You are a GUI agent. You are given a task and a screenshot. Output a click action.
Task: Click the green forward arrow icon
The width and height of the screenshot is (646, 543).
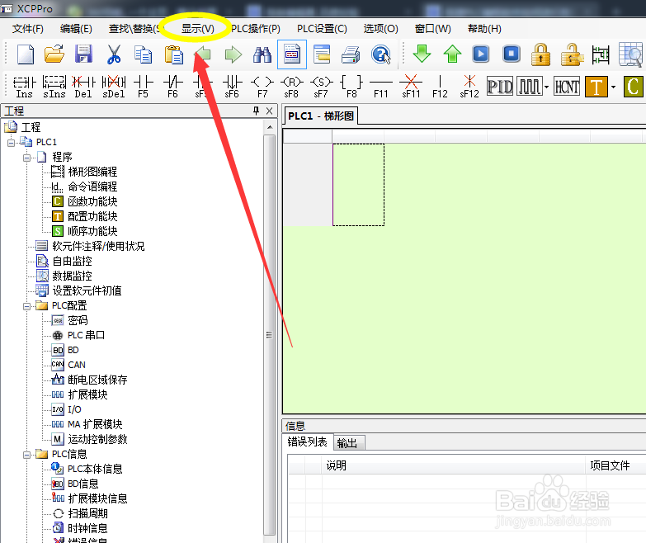pos(233,54)
